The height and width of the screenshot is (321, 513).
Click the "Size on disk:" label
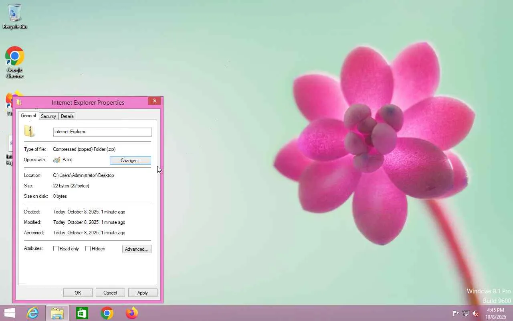[x=36, y=196]
